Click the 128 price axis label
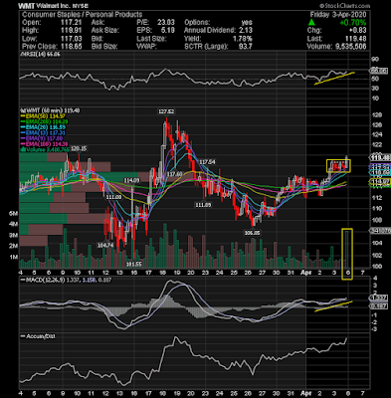The image size is (391, 398). coord(377,115)
